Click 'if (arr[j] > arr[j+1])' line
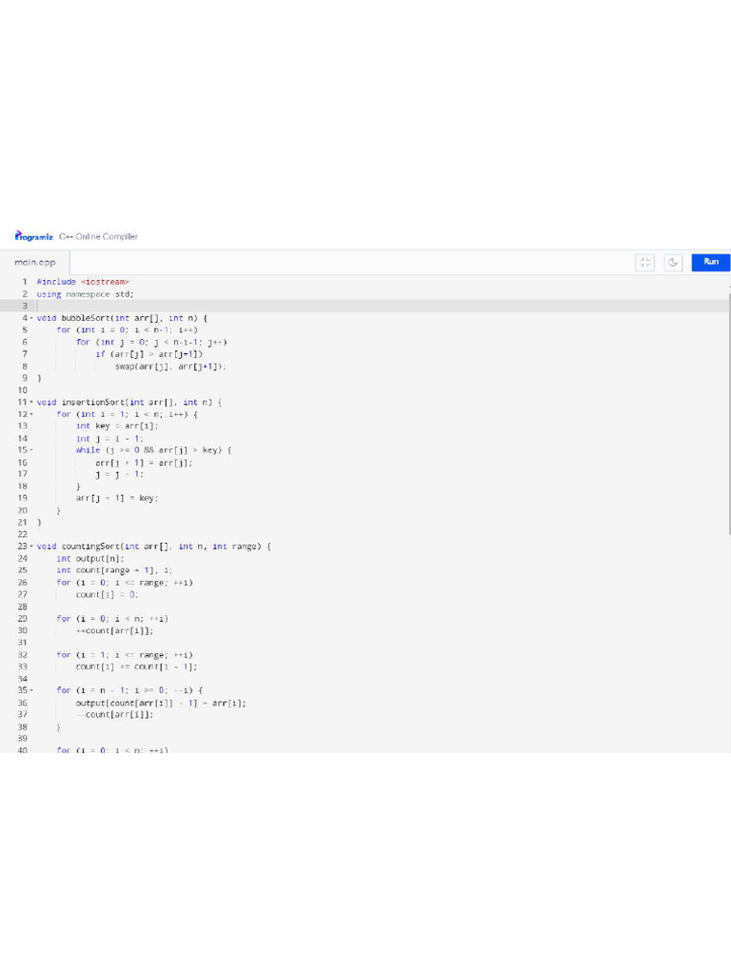This screenshot has width=731, height=975. (149, 354)
